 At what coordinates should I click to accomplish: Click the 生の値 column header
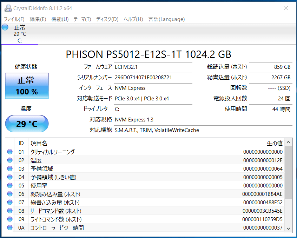click(254, 143)
